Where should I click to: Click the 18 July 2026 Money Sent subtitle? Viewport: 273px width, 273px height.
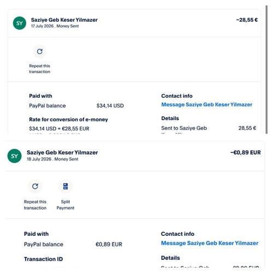point(52,159)
